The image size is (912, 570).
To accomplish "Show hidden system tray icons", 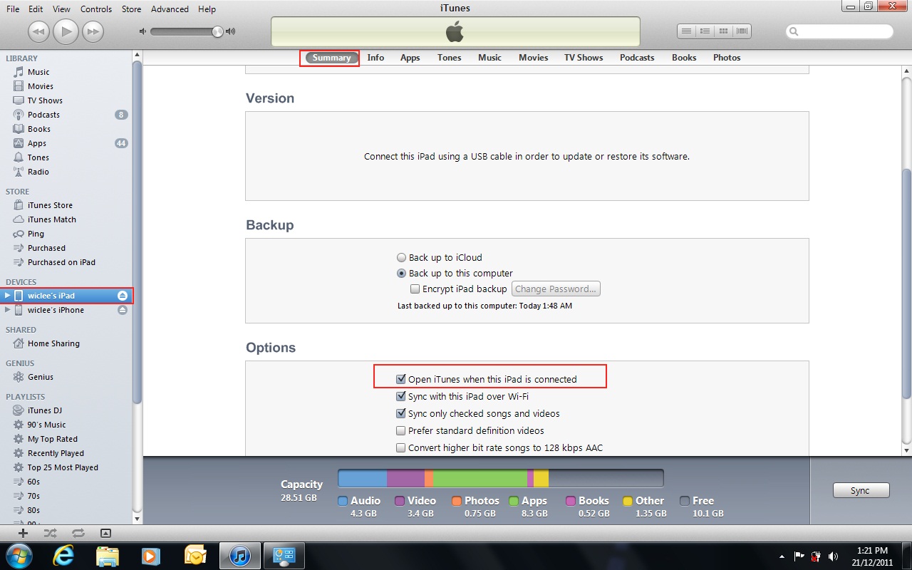I will coord(783,556).
